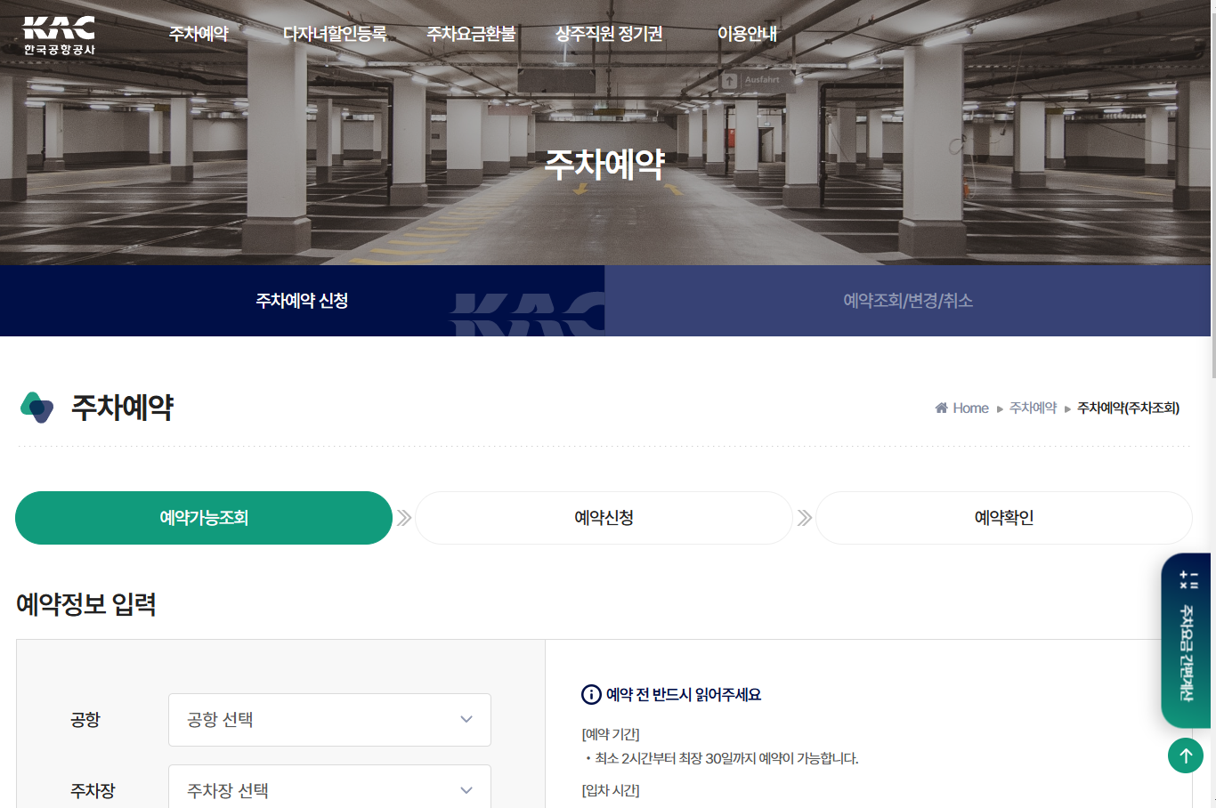The image size is (1216, 808).
Task: Open the 공항 선택 dropdown
Action: point(329,720)
